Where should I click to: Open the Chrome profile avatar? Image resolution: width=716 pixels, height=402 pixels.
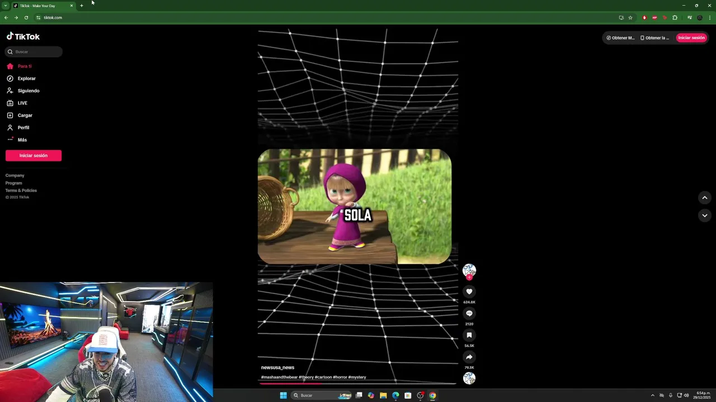pyautogui.click(x=699, y=17)
